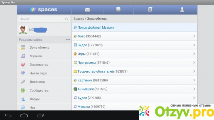Click the Видео film icon in list
This screenshot has width=214, height=120.
[x=75, y=45]
